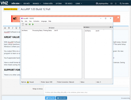Image resolution: width=131 pixels, height=100 pixels.
Task: Toggle bold formatting in post editor
Action: point(9,28)
